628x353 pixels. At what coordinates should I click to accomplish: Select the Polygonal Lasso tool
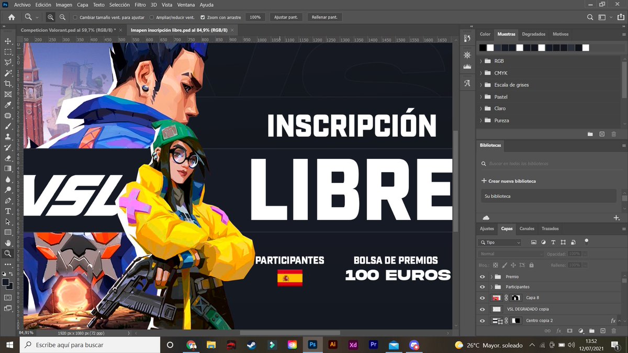point(8,62)
